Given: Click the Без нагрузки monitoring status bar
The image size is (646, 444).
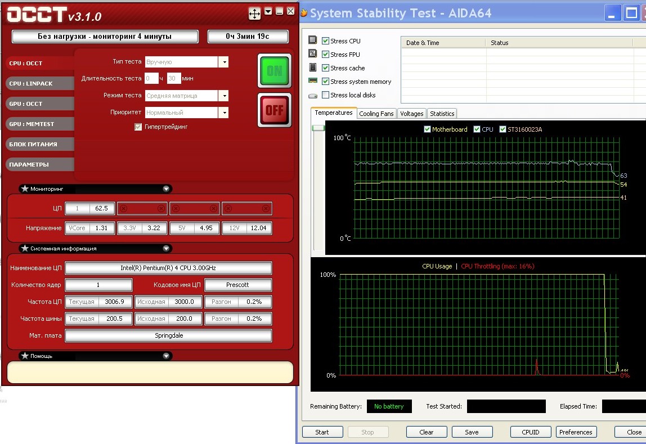Looking at the screenshot, I should [x=105, y=36].
